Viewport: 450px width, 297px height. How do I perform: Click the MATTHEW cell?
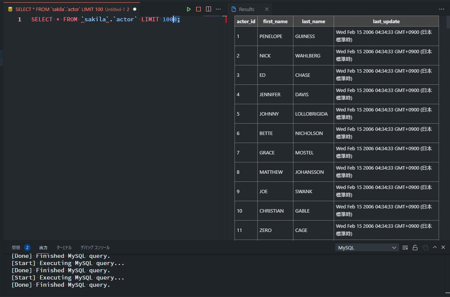pyautogui.click(x=275, y=172)
